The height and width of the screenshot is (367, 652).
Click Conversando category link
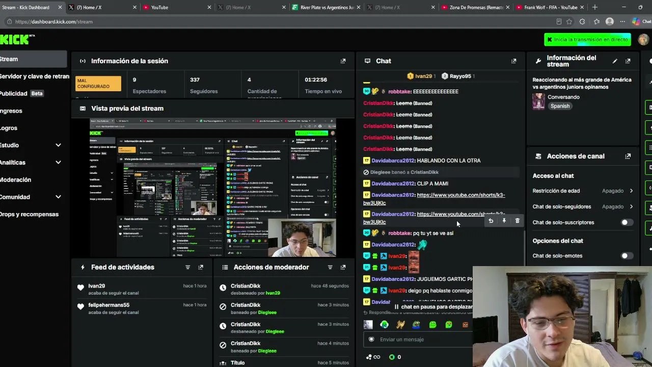pyautogui.click(x=564, y=97)
